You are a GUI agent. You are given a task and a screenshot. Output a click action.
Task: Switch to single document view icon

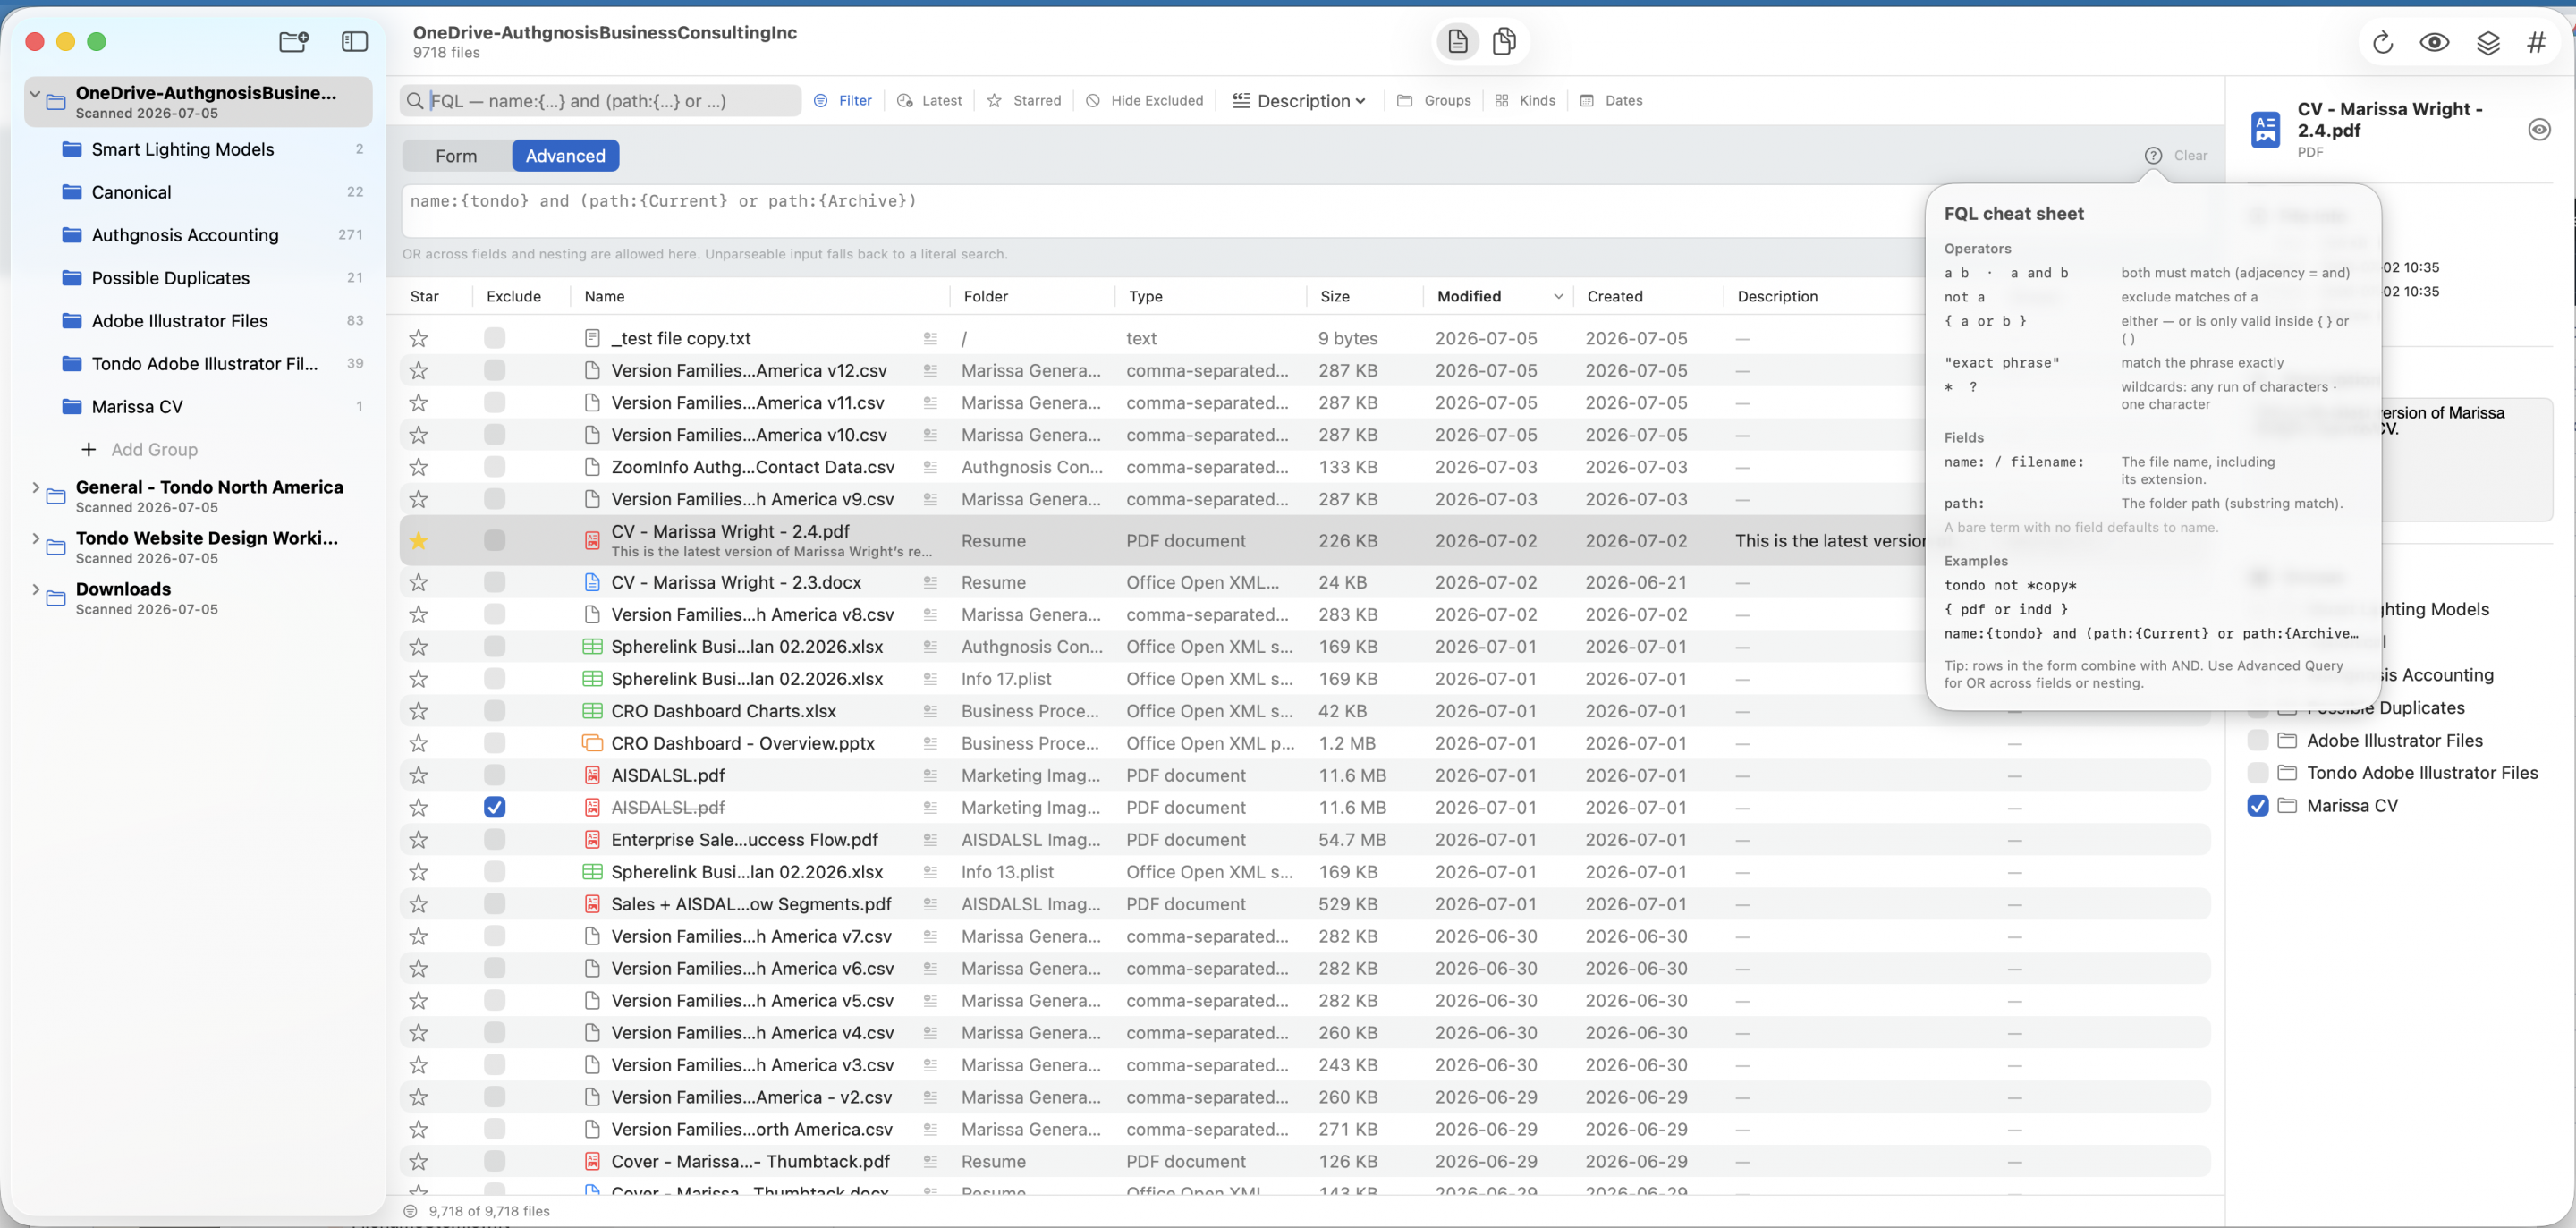click(x=1458, y=41)
